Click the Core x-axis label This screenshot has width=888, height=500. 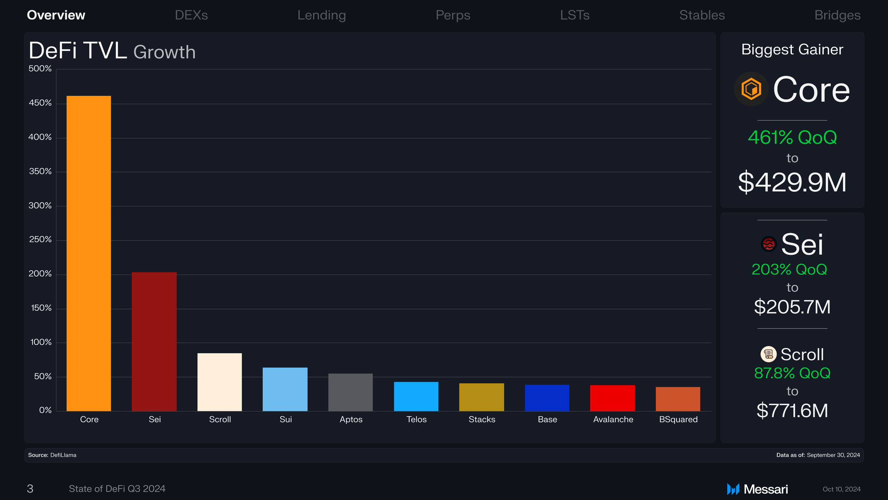pyautogui.click(x=89, y=420)
